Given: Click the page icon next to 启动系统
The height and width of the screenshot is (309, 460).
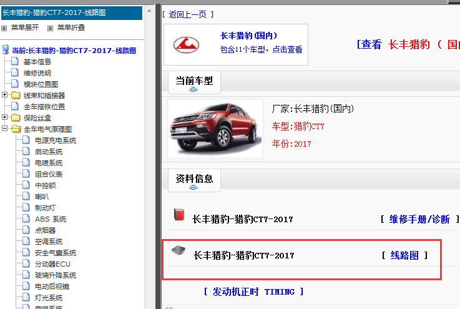Looking at the screenshot, I should [26, 151].
